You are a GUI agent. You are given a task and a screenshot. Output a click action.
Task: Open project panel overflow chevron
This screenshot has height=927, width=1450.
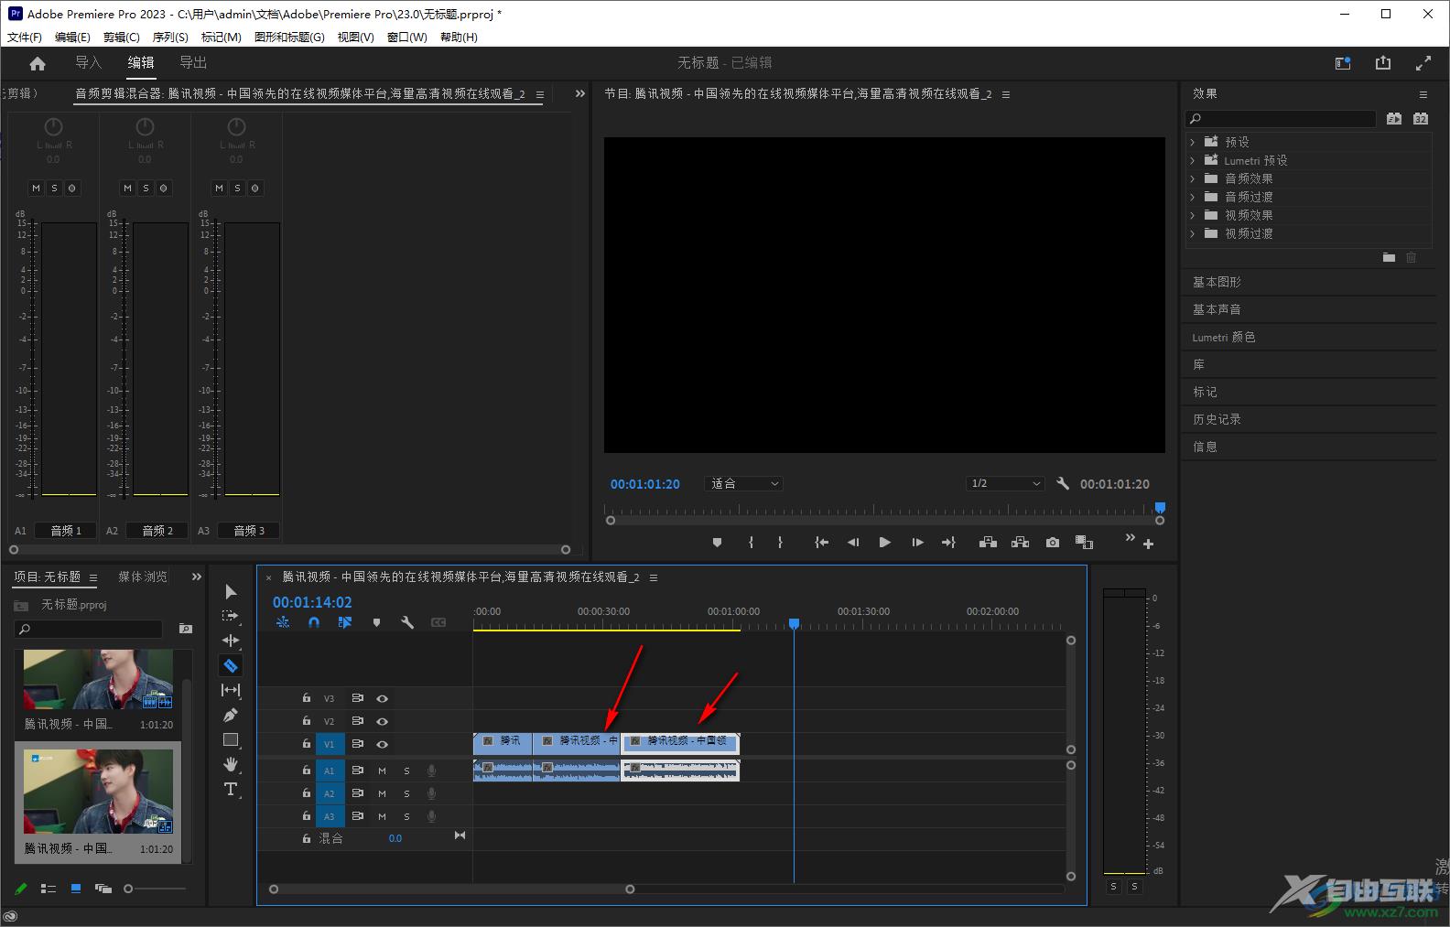point(196,577)
